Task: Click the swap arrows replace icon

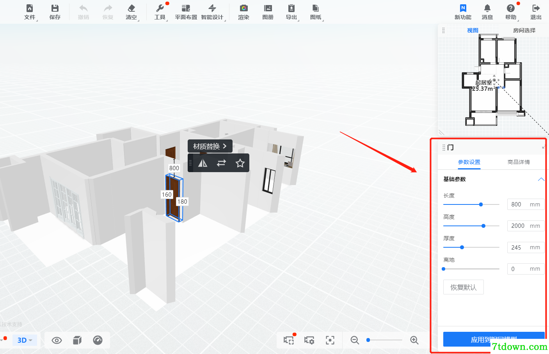Action: 221,163
